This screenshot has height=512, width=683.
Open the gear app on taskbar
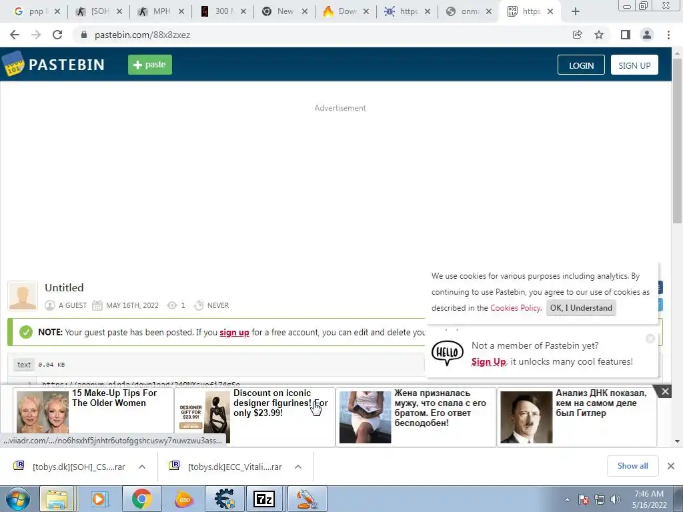(x=225, y=499)
